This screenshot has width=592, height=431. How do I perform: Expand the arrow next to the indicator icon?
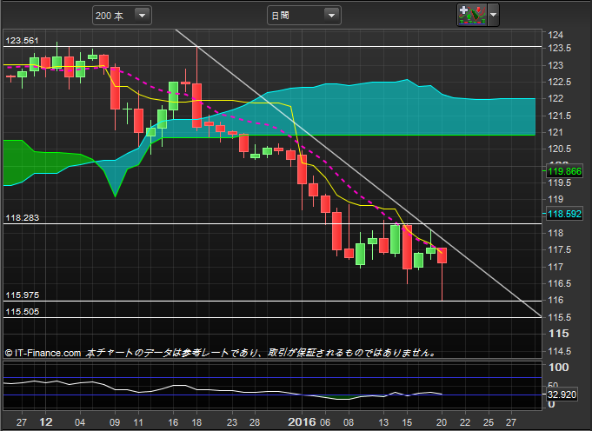[493, 15]
